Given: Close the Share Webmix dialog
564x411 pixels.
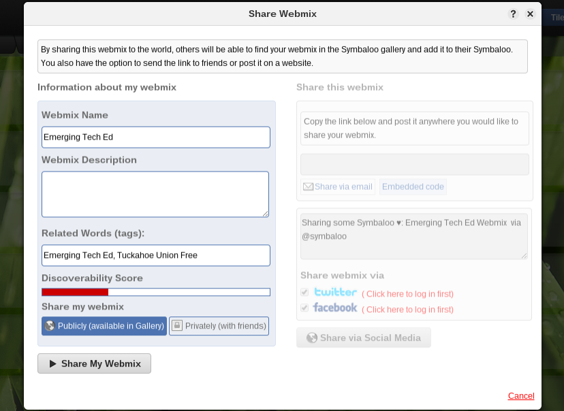Looking at the screenshot, I should tap(530, 14).
